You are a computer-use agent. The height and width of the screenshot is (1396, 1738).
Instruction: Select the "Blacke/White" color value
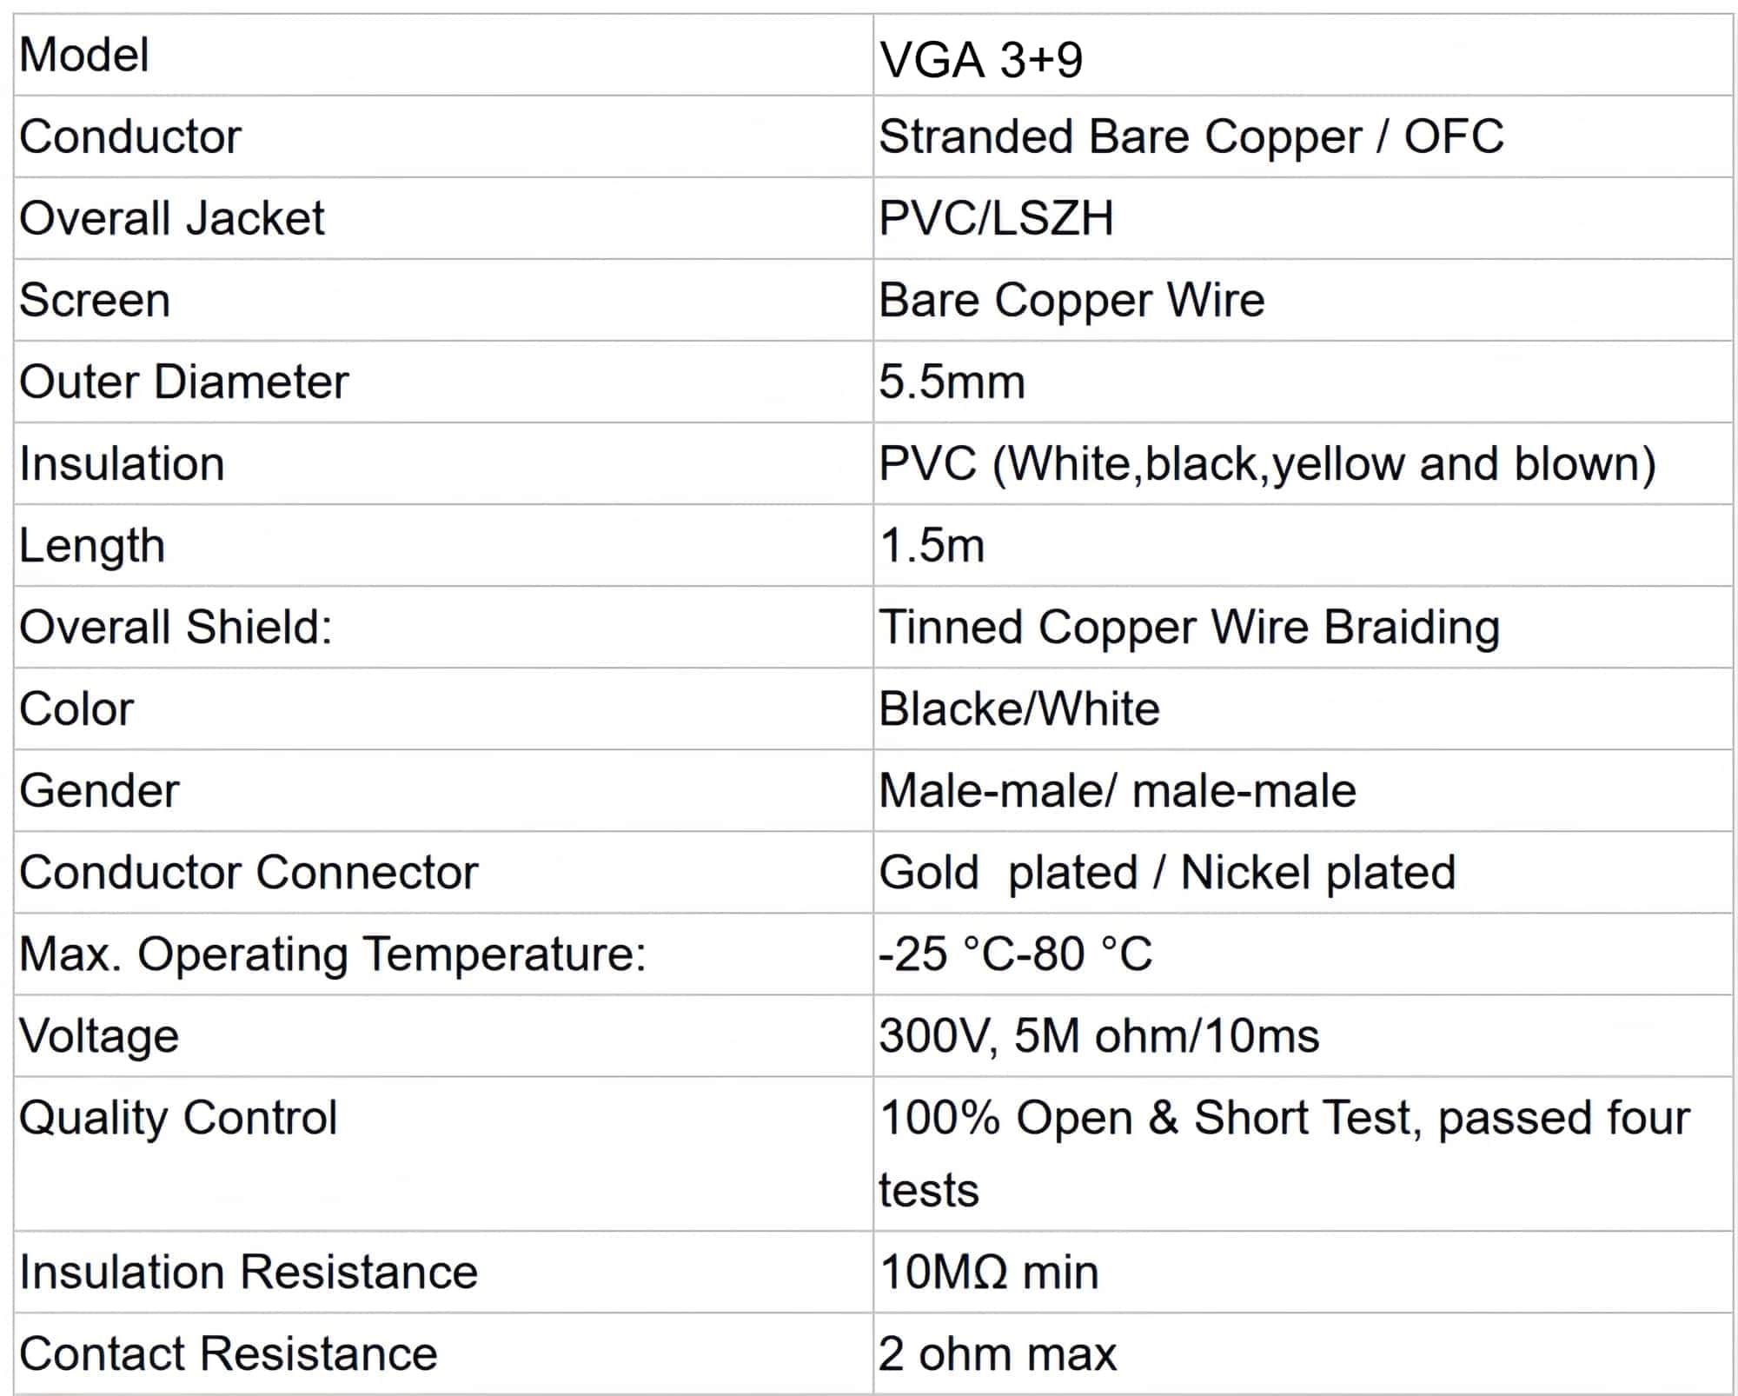pos(1019,708)
